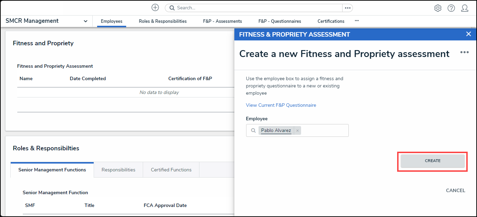Remove Pablo Alvarez from Employee field
477x217 pixels.
pyautogui.click(x=297, y=131)
